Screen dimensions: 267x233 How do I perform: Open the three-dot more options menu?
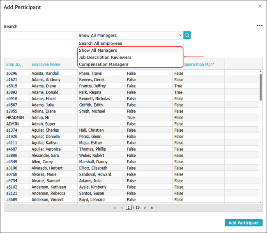259,25
